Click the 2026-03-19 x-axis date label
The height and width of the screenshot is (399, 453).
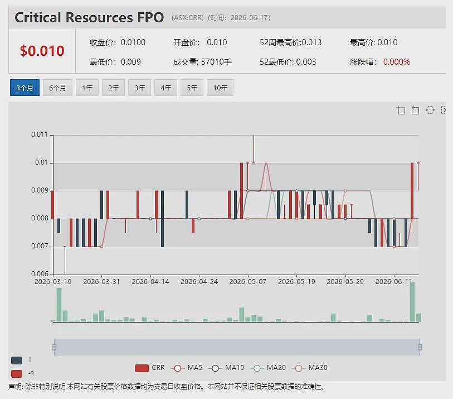point(53,282)
